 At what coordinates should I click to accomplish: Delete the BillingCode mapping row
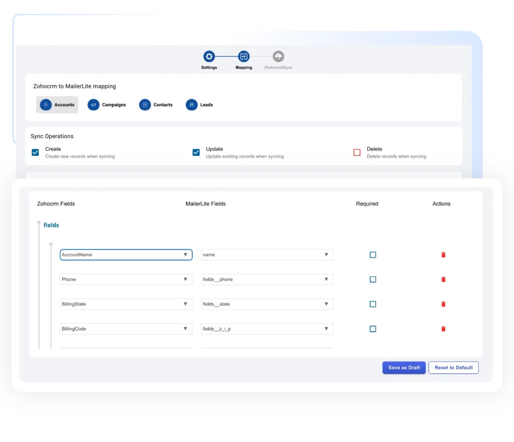(x=443, y=329)
